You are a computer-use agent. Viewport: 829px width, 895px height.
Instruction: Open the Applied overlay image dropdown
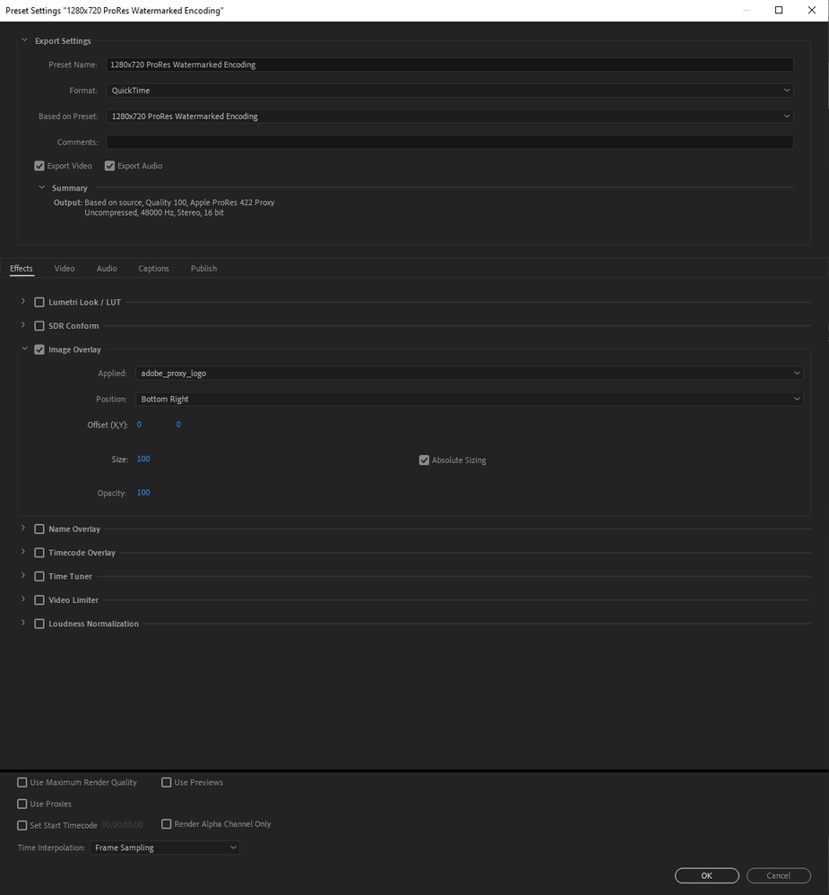point(468,373)
